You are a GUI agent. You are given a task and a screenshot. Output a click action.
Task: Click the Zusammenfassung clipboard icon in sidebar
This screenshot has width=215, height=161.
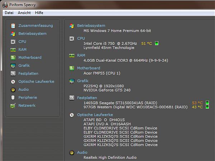[13, 26]
